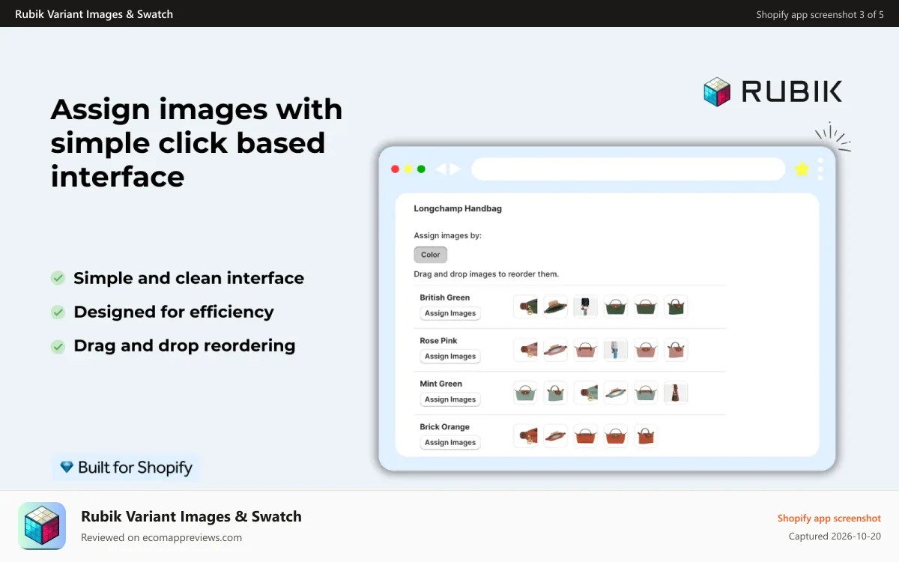Select British Green model photo thumbnail
The height and width of the screenshot is (562, 899).
click(x=586, y=306)
